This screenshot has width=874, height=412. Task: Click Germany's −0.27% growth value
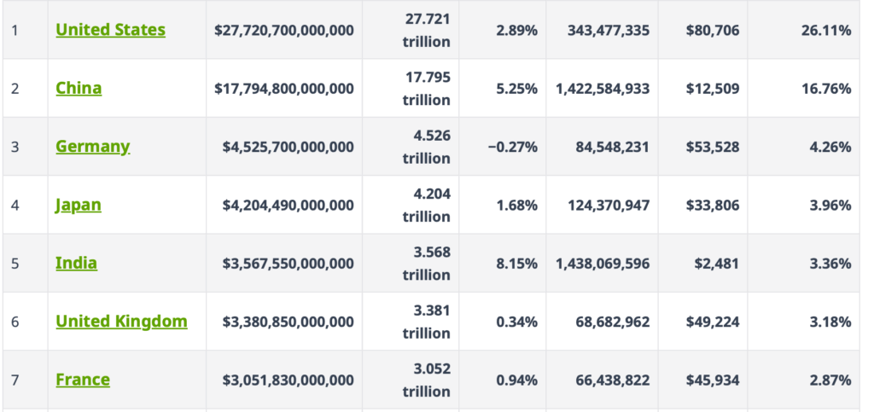pyautogui.click(x=512, y=147)
